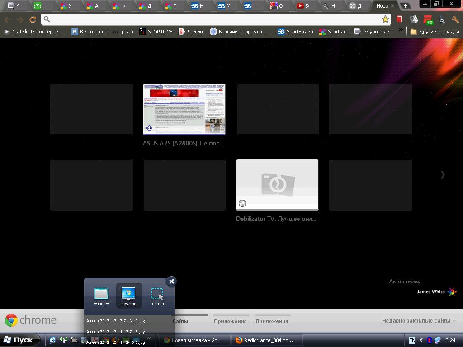The image size is (463, 347).
Task: Open Screen 2012.1.31 2-24-31.3.jpg entry
Action: point(115,321)
